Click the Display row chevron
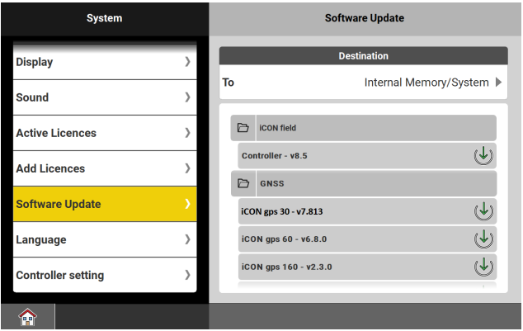The image size is (523, 331). pos(187,62)
